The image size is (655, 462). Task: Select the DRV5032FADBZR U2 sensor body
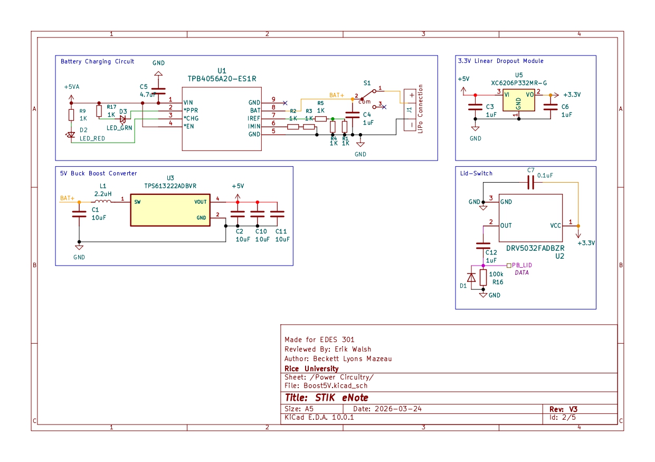pos(530,218)
